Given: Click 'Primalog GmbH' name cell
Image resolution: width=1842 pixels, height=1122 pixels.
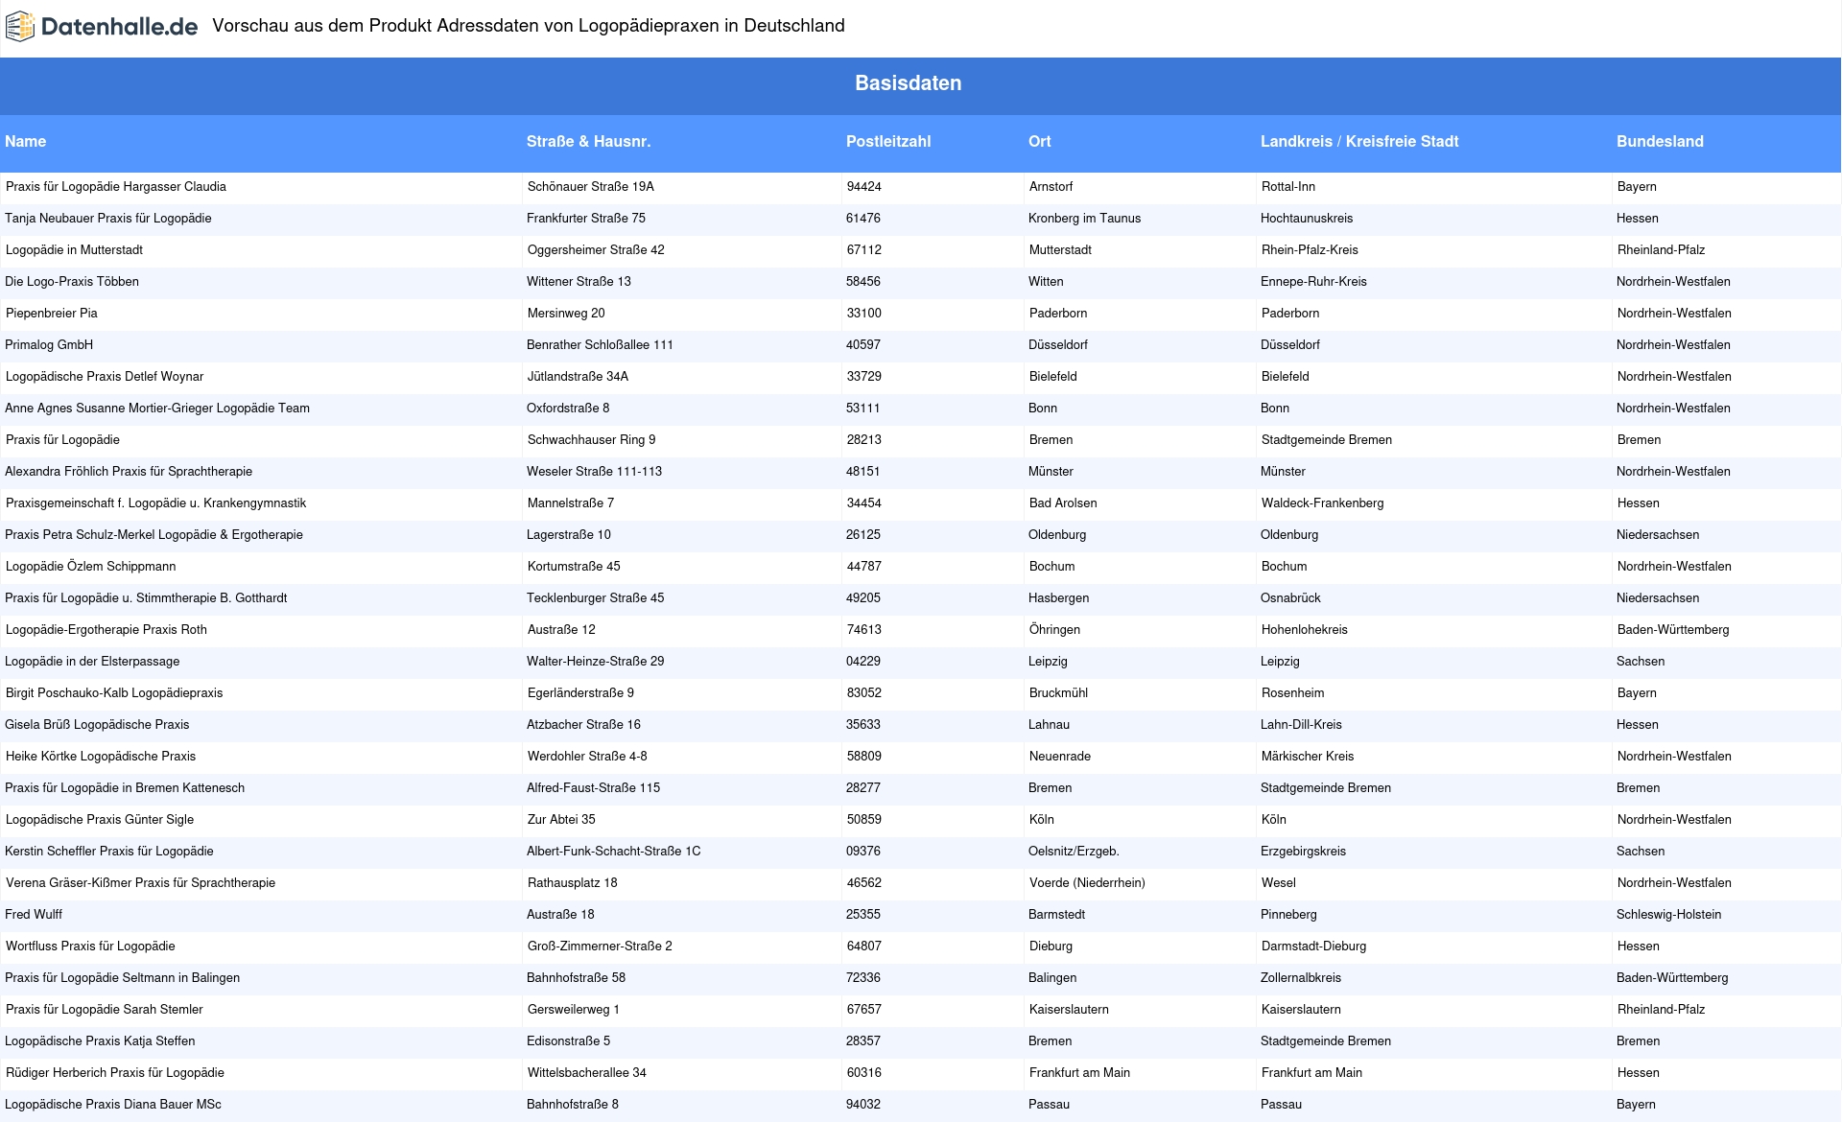Looking at the screenshot, I should (49, 344).
